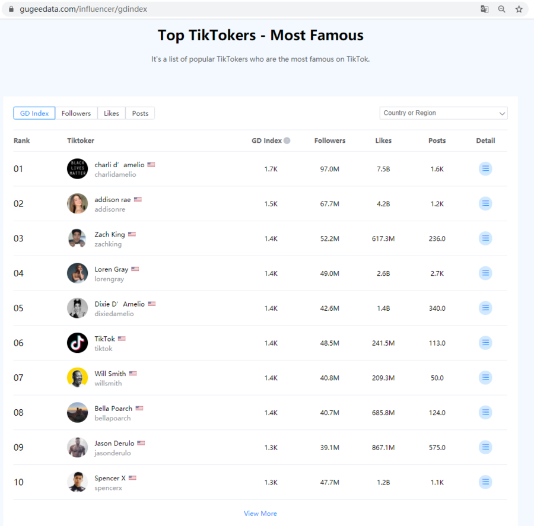Click GD Index info help icon
Viewport: 534px width, 526px height.
click(287, 141)
